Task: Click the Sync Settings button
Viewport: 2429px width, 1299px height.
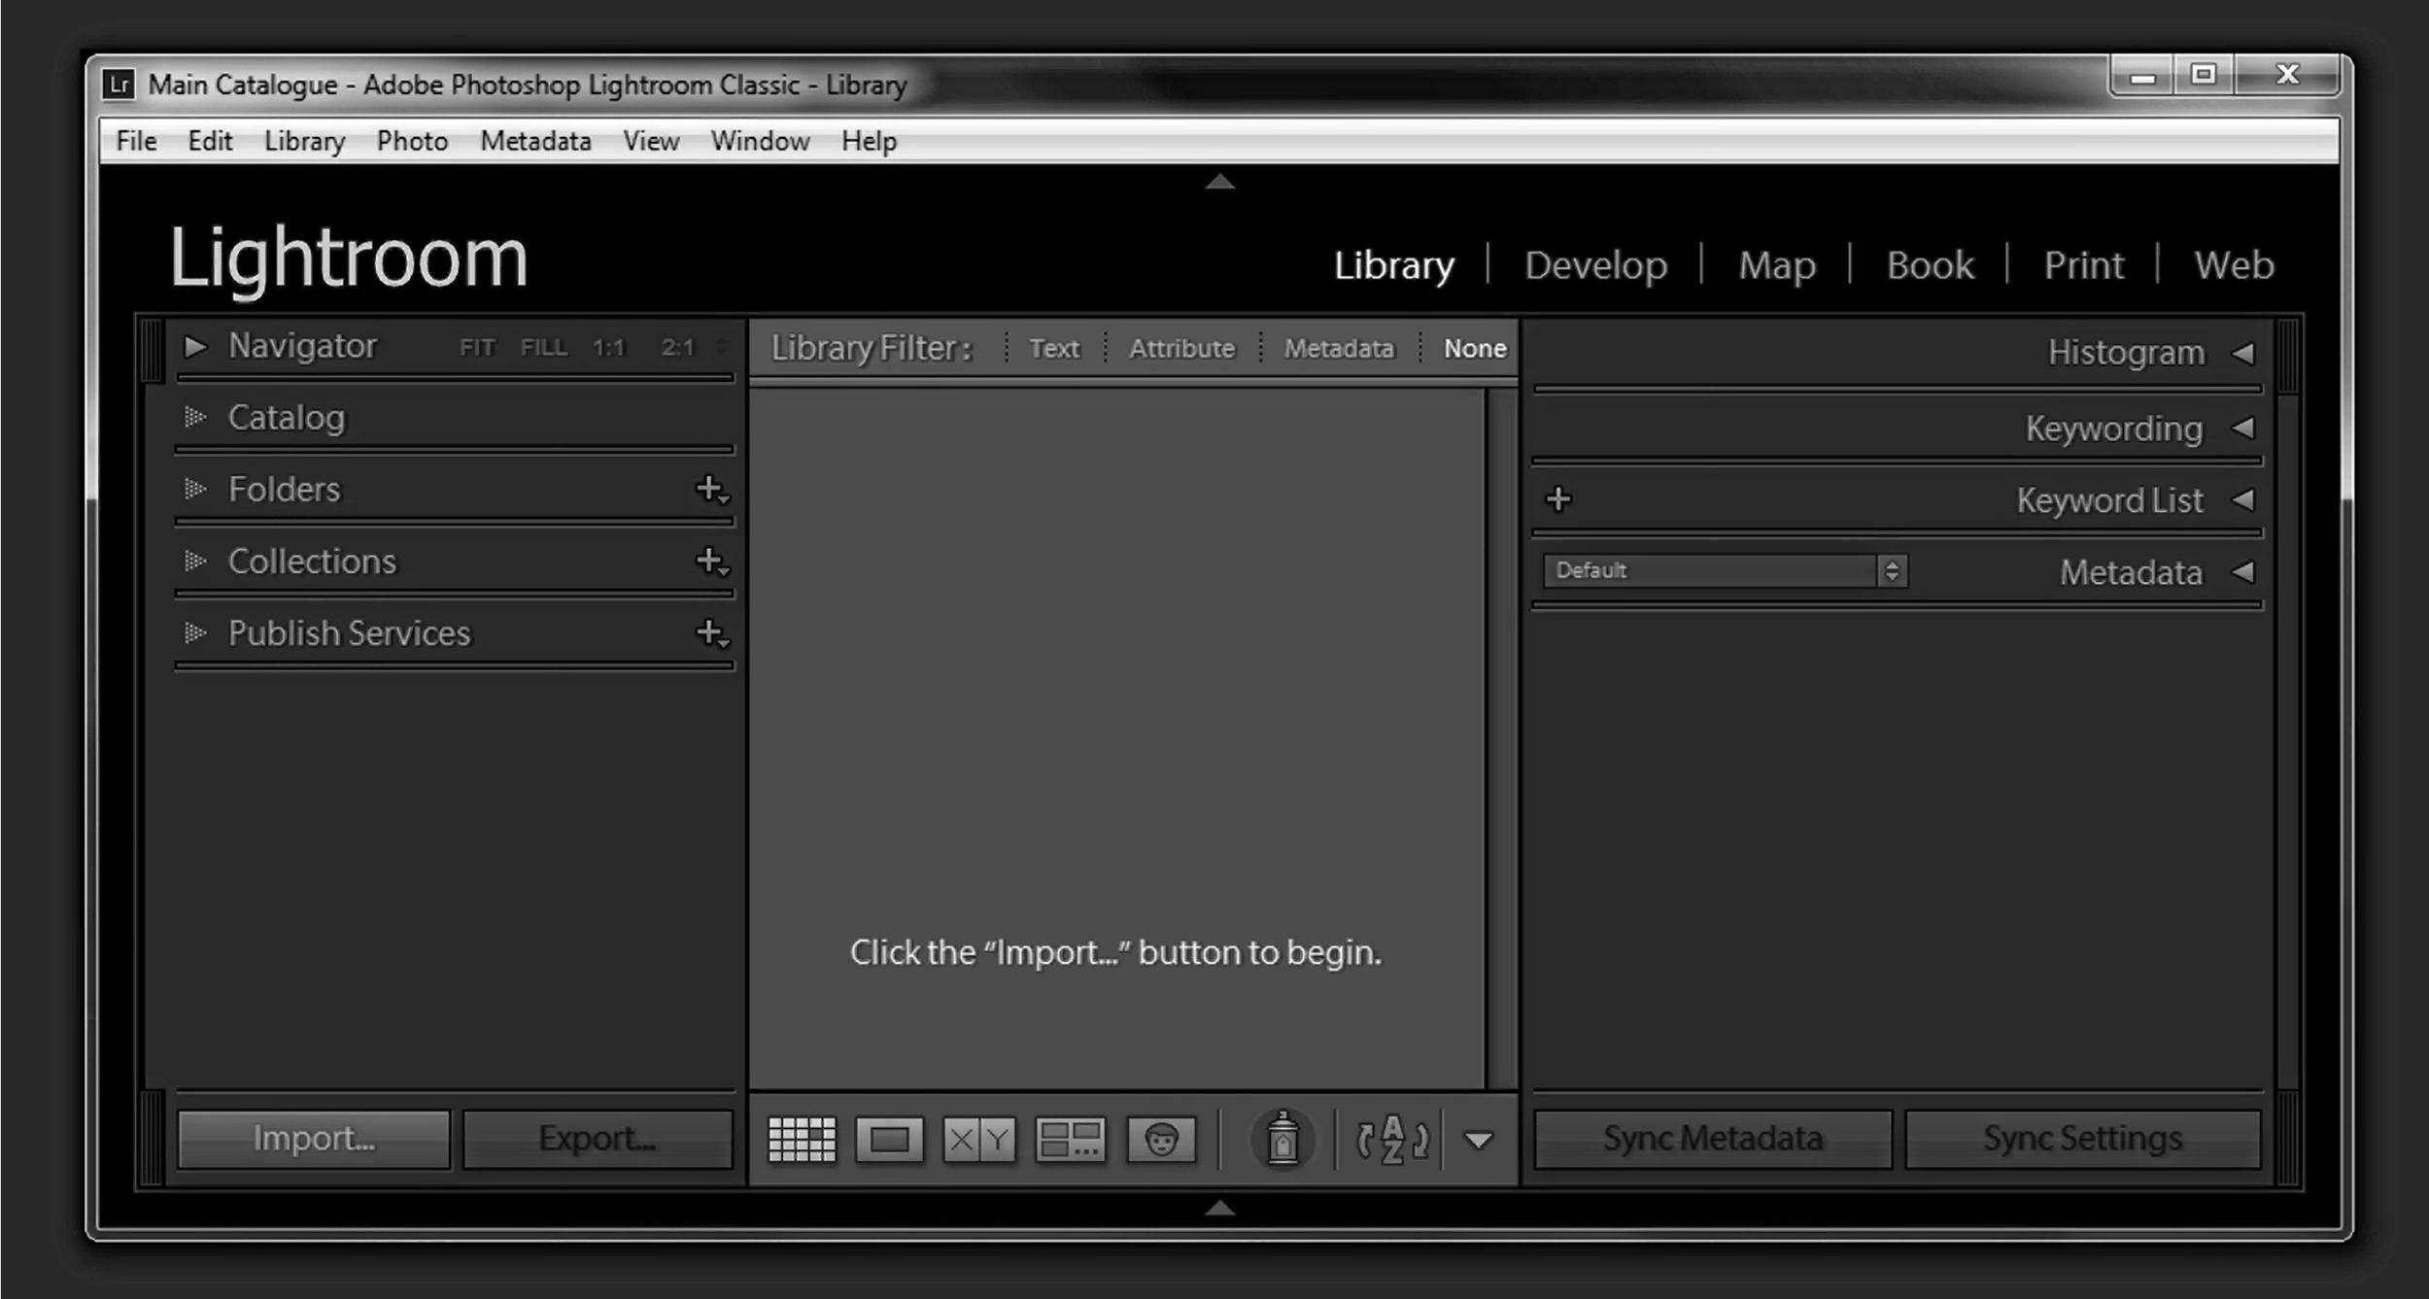Action: click(2082, 1139)
